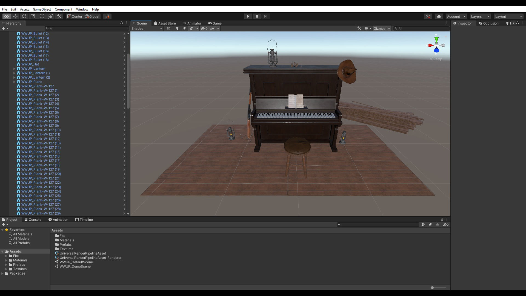
Task: Click the Project panel search field
Action: pyautogui.click(x=378, y=225)
